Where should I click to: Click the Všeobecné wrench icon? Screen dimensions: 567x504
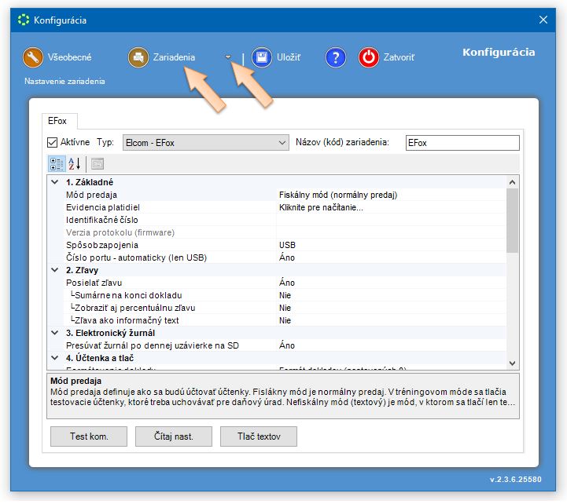point(33,57)
